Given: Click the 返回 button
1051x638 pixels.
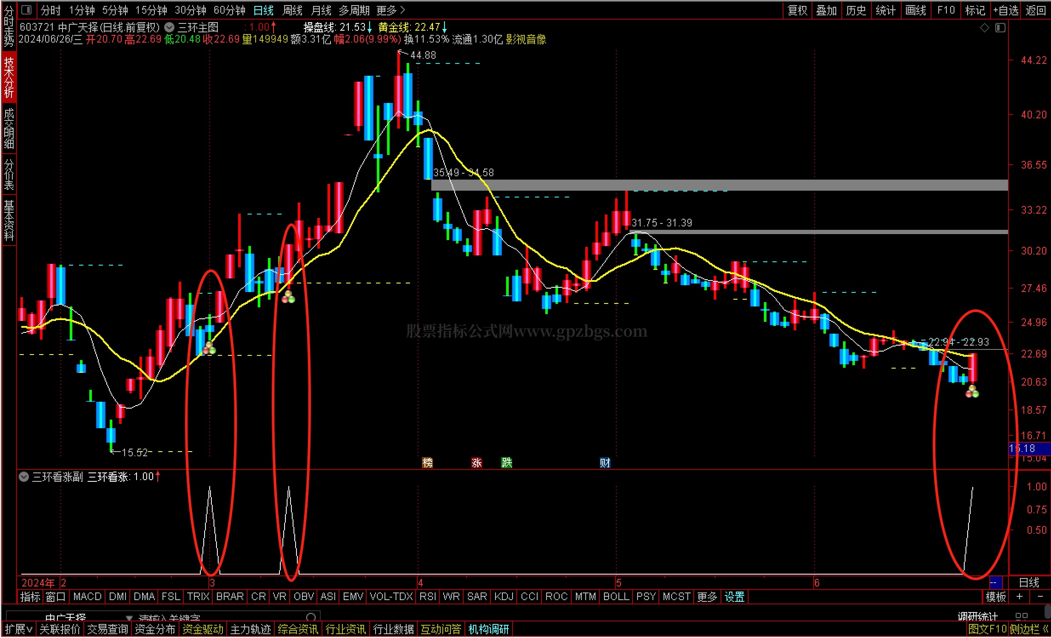Looking at the screenshot, I should click(1036, 10).
